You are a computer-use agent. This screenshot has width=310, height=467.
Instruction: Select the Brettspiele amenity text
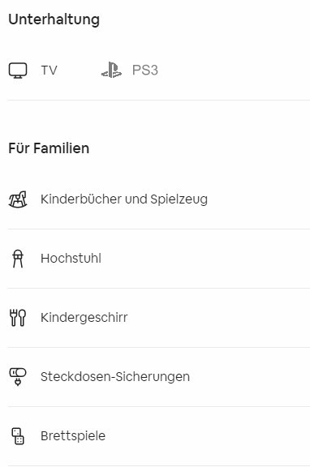(73, 436)
